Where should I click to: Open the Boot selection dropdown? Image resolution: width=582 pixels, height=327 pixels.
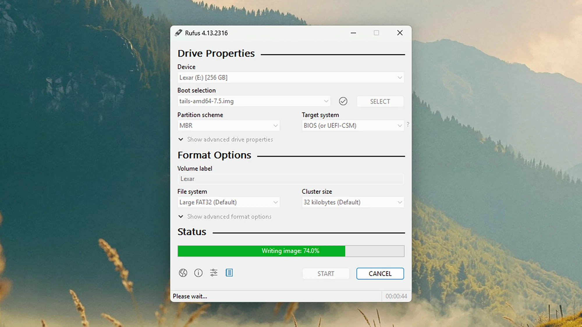pyautogui.click(x=253, y=101)
